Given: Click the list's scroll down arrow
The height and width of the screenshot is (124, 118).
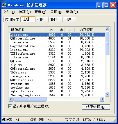Looking at the screenshot, I should click(x=107, y=94).
